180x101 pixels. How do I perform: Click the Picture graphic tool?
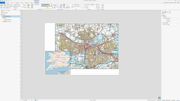click(93, 5)
